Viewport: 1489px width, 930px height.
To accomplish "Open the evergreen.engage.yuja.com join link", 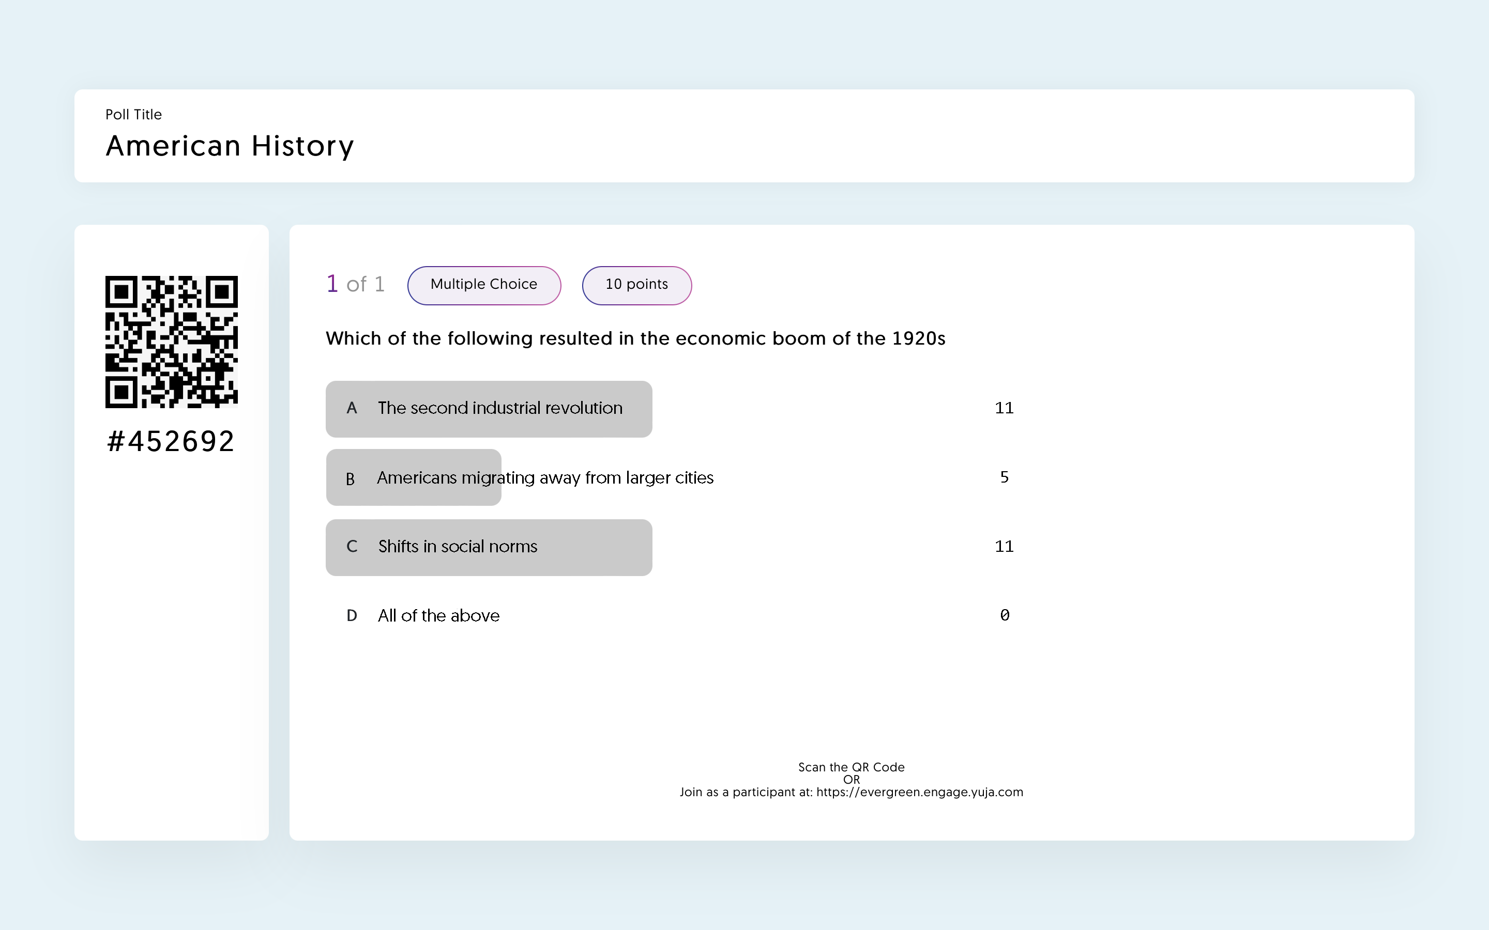I will [x=919, y=792].
